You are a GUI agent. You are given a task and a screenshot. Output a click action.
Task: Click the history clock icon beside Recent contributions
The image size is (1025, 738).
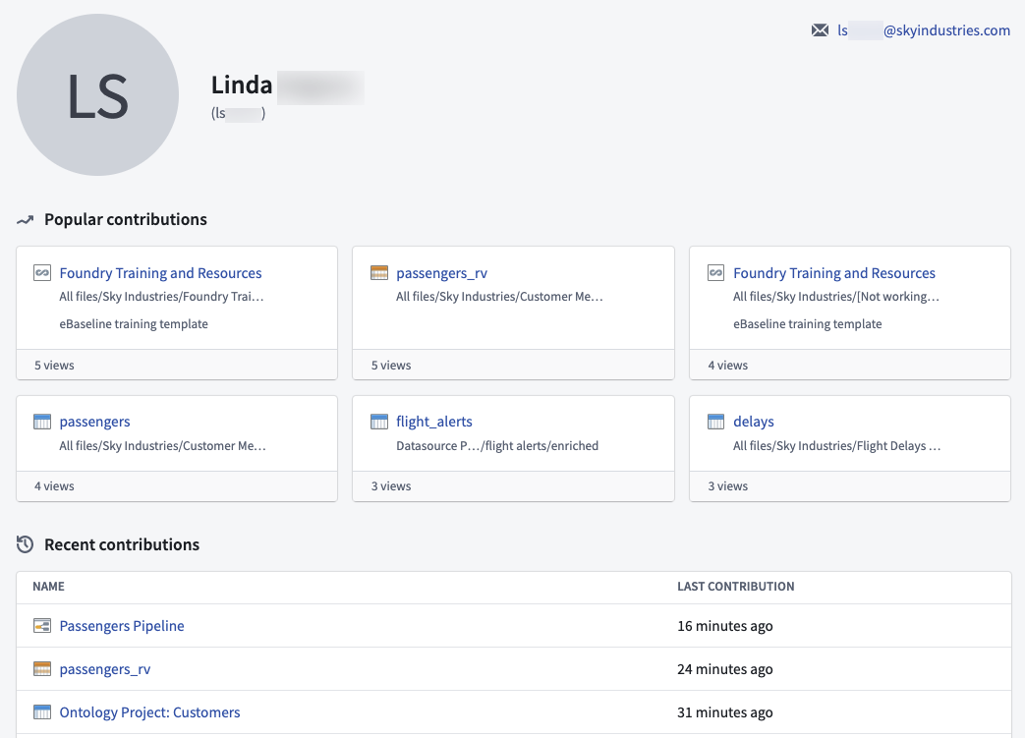(25, 544)
